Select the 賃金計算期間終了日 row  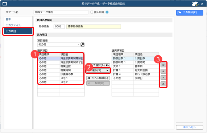pyautogui.click(x=61, y=63)
